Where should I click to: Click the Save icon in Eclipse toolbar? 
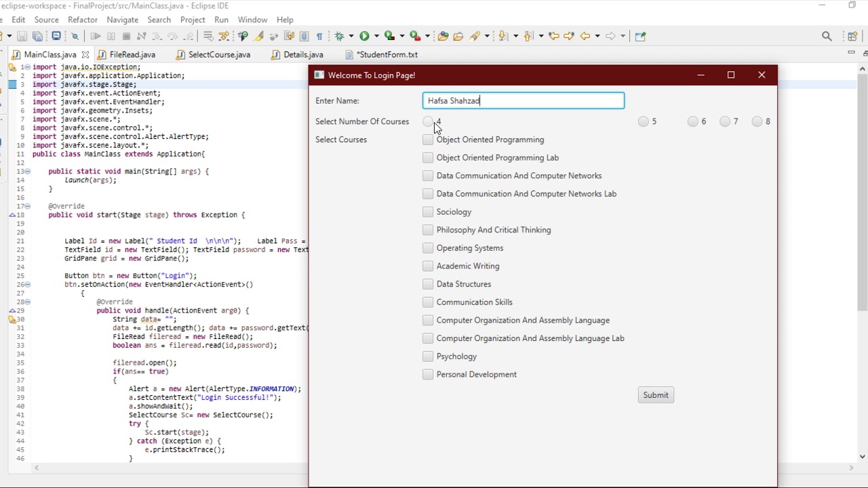click(x=22, y=37)
